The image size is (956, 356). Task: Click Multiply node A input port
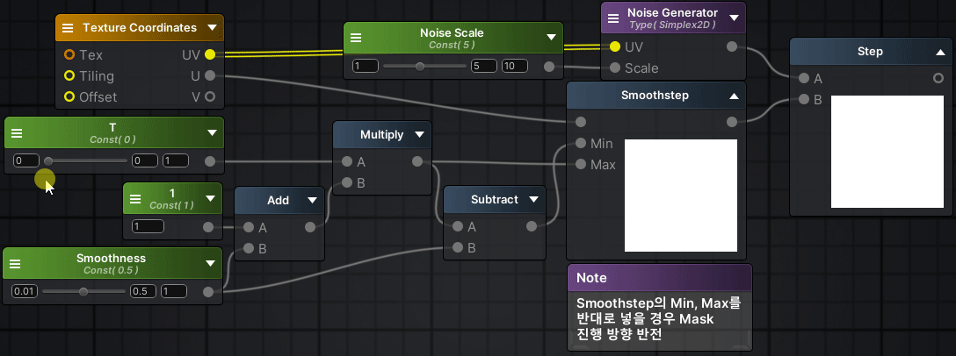coord(347,162)
